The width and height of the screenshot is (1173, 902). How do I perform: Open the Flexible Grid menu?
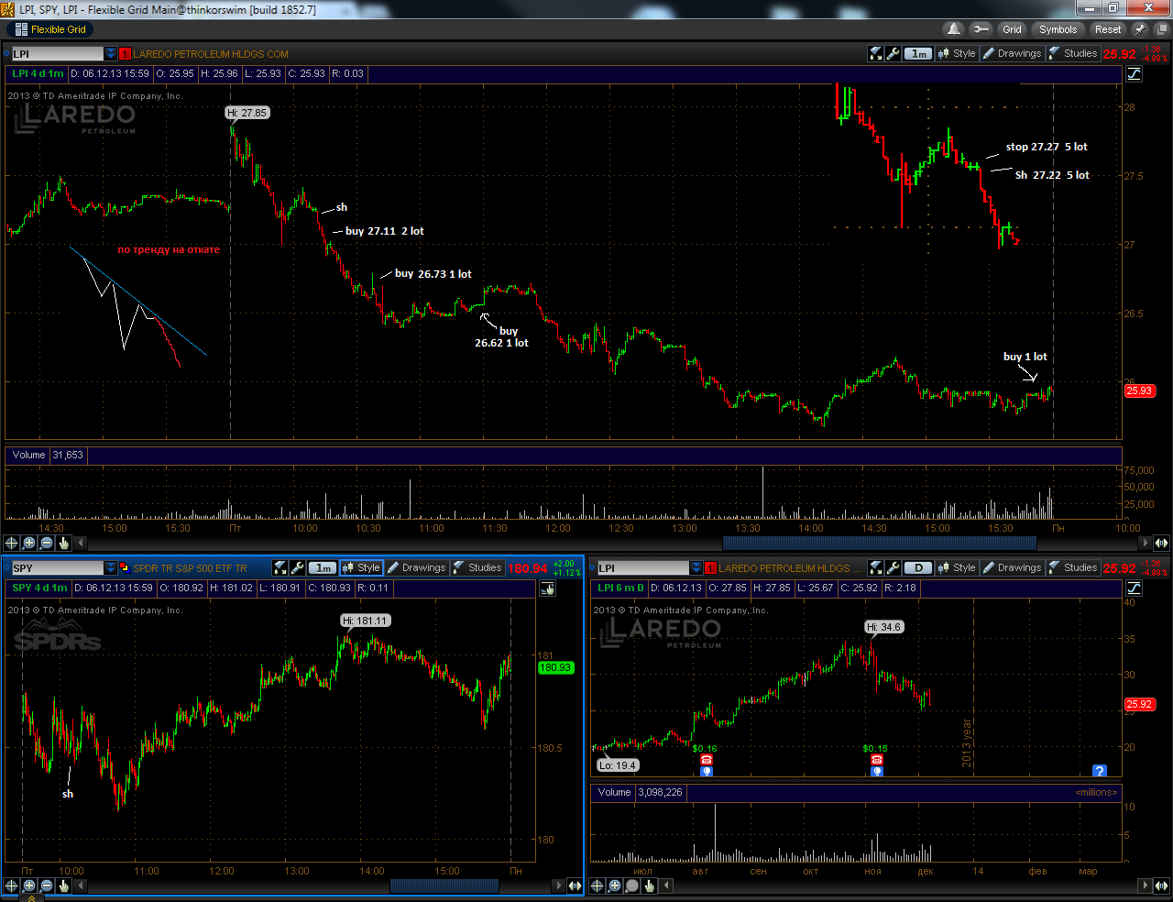tap(51, 29)
